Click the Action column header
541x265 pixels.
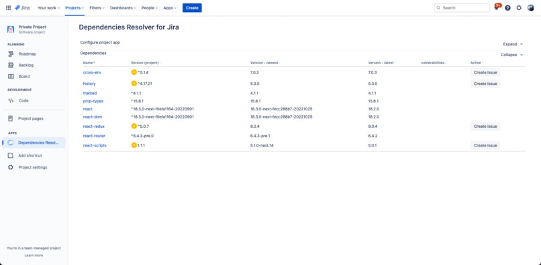click(476, 63)
